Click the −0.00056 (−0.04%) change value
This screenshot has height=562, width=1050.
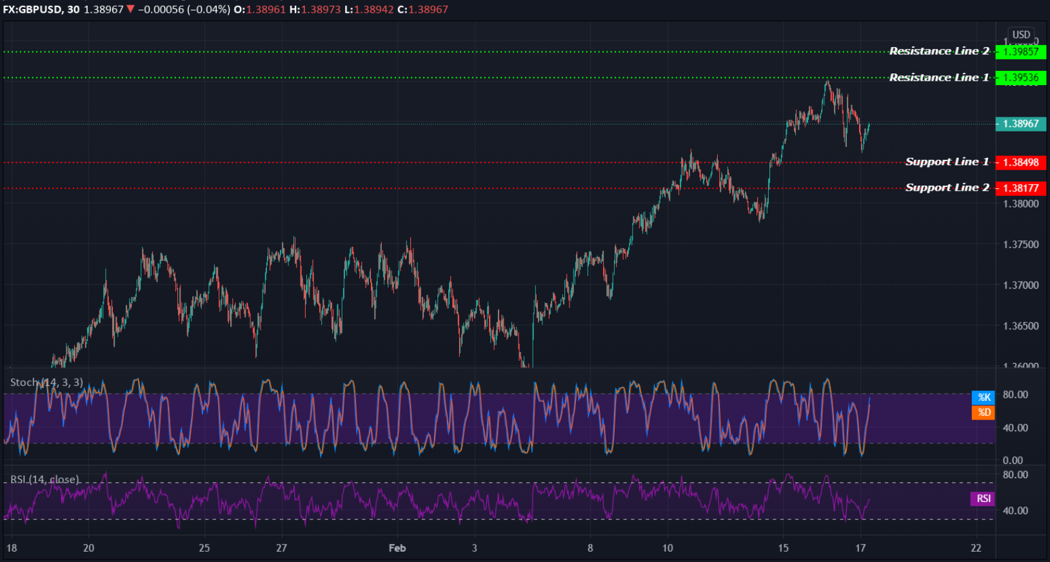[184, 10]
